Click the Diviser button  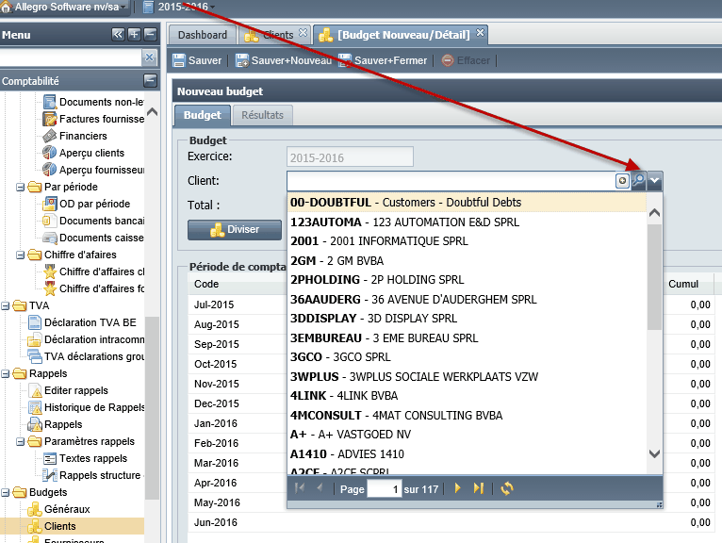(235, 229)
